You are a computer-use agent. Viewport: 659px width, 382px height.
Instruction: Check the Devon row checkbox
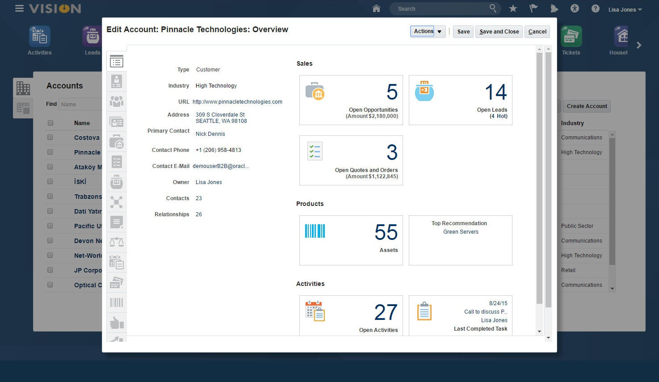click(50, 241)
